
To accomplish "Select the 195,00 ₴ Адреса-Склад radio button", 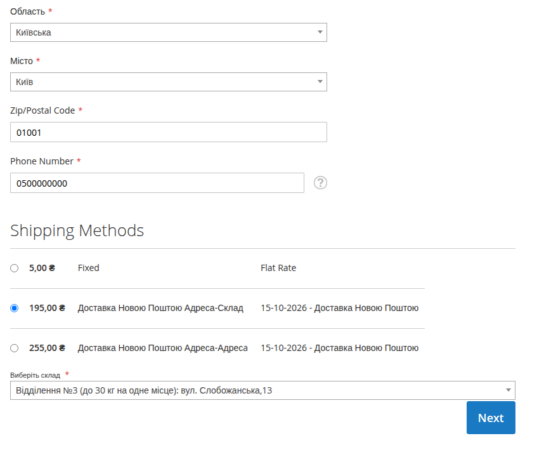I will 14,308.
